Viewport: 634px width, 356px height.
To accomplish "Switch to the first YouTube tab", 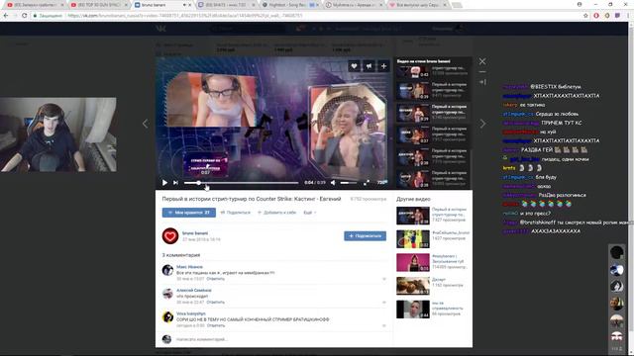I will click(35, 5).
